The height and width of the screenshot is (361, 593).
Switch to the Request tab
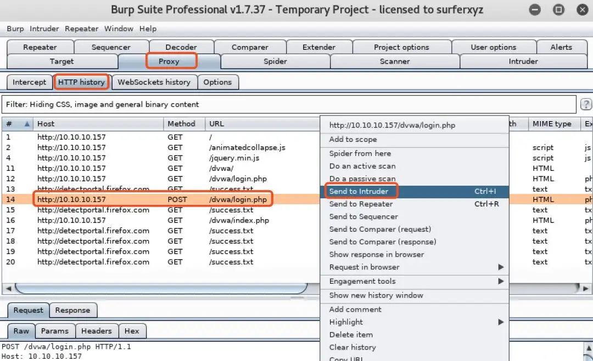click(29, 310)
